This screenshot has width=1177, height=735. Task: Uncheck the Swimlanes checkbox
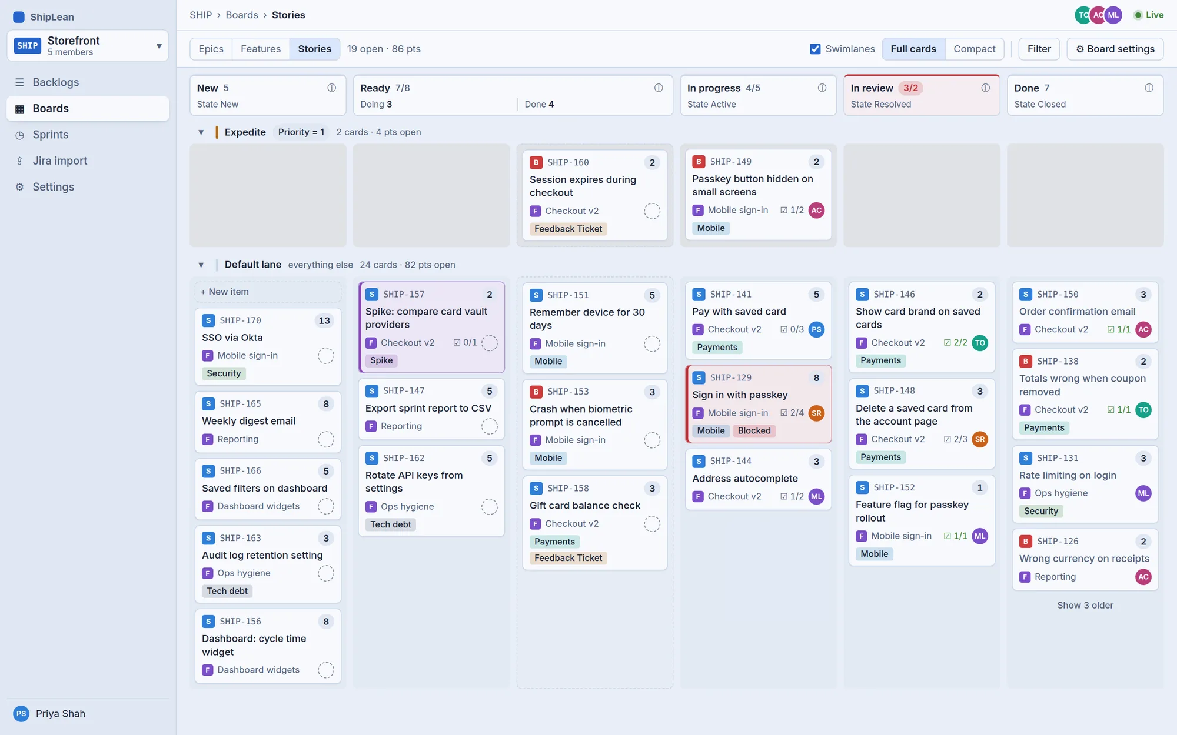coord(815,49)
